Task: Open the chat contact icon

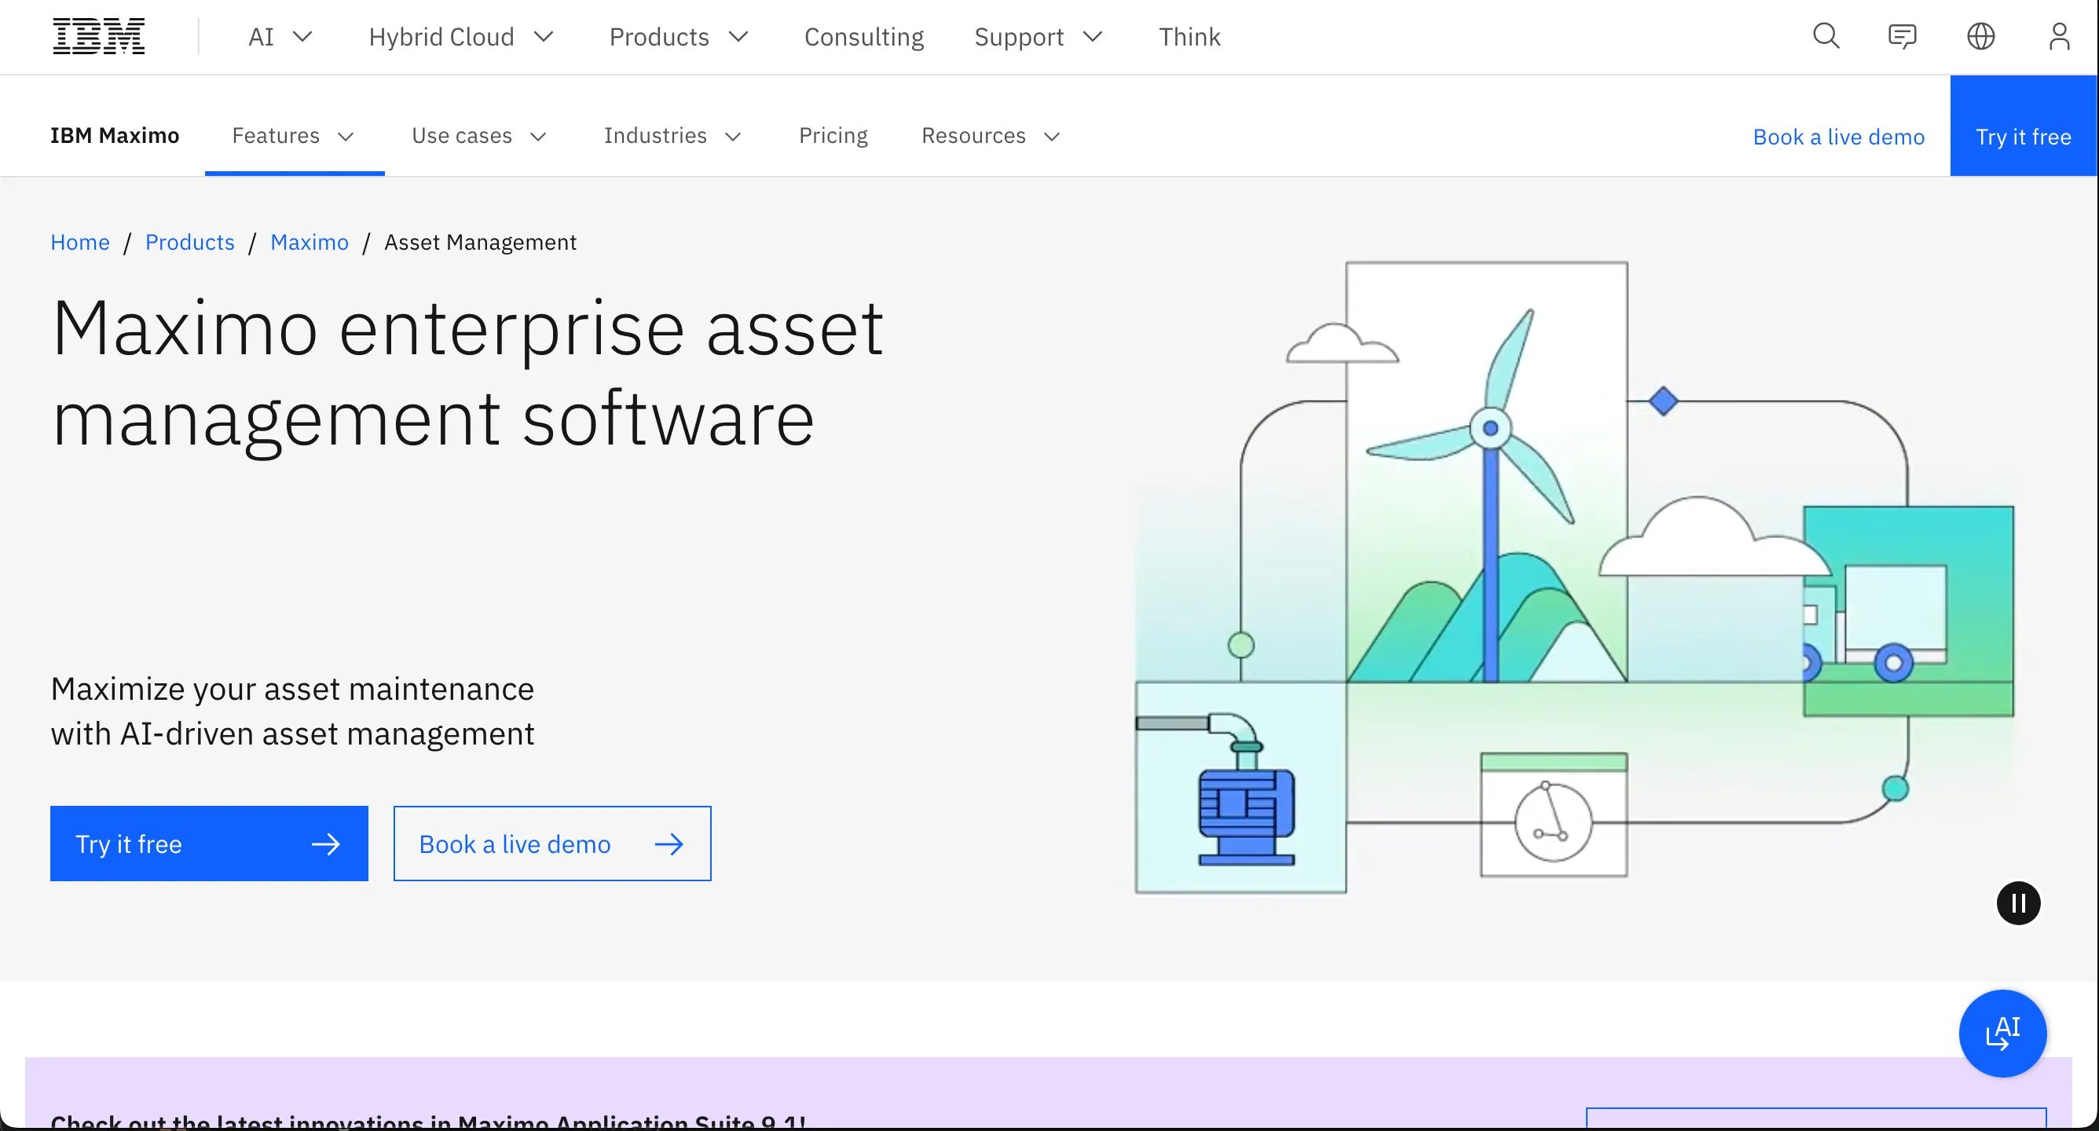Action: 1902,37
